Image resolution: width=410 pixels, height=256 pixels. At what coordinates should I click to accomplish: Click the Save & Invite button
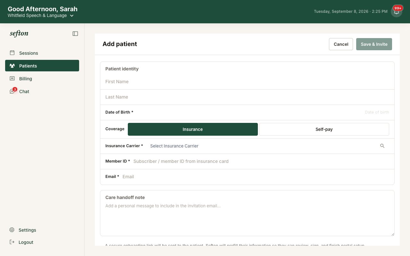(374, 44)
